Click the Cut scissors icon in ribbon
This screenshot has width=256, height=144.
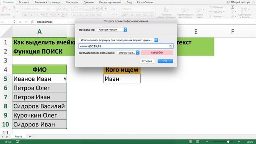(14, 7)
